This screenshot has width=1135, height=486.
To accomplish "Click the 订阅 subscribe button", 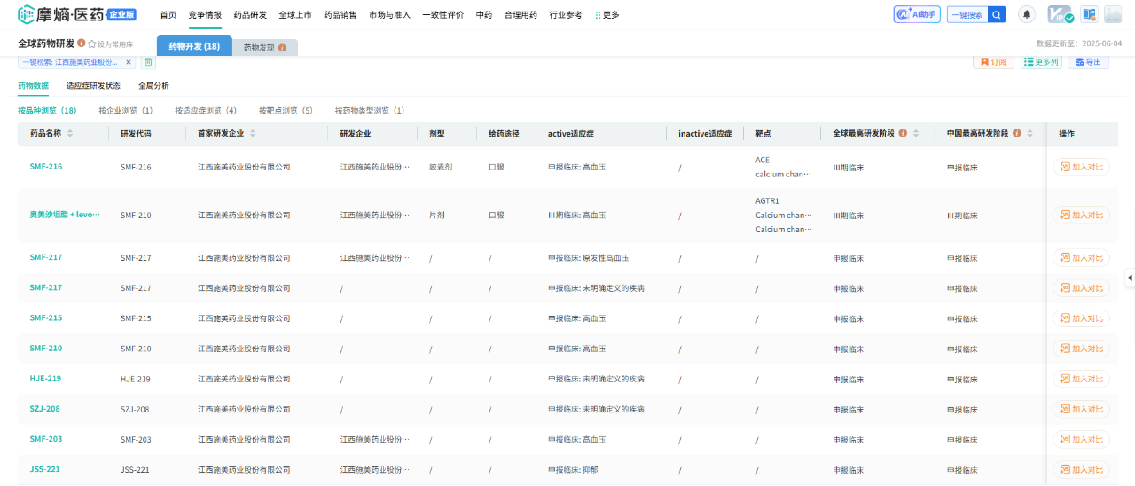I will point(993,62).
